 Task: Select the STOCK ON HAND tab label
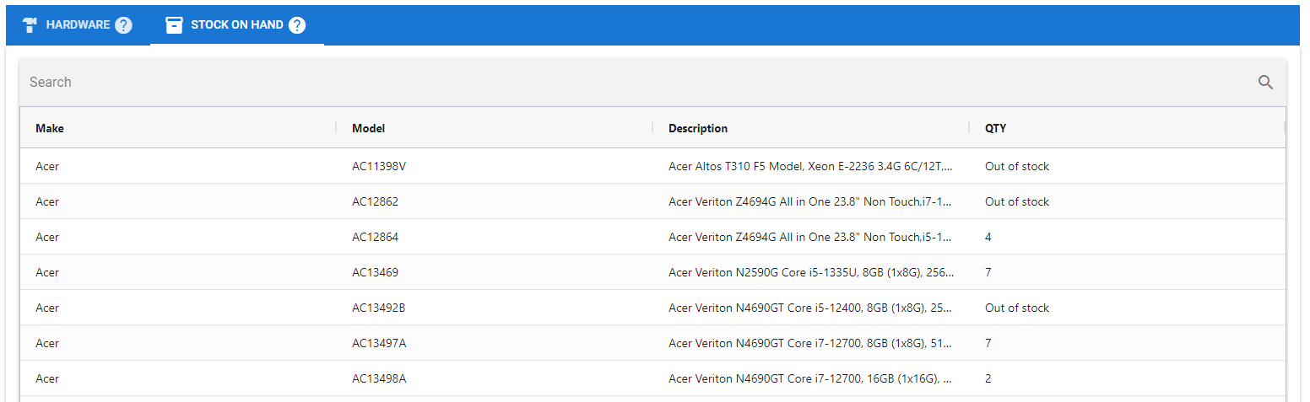pos(236,25)
